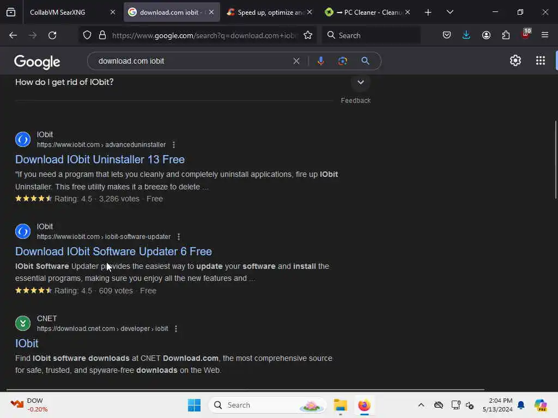Open Google quick settings gear
This screenshot has height=418, width=558.
point(515,61)
